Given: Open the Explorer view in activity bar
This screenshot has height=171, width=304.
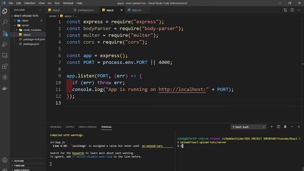Looking at the screenshot, I should tap(5, 11).
